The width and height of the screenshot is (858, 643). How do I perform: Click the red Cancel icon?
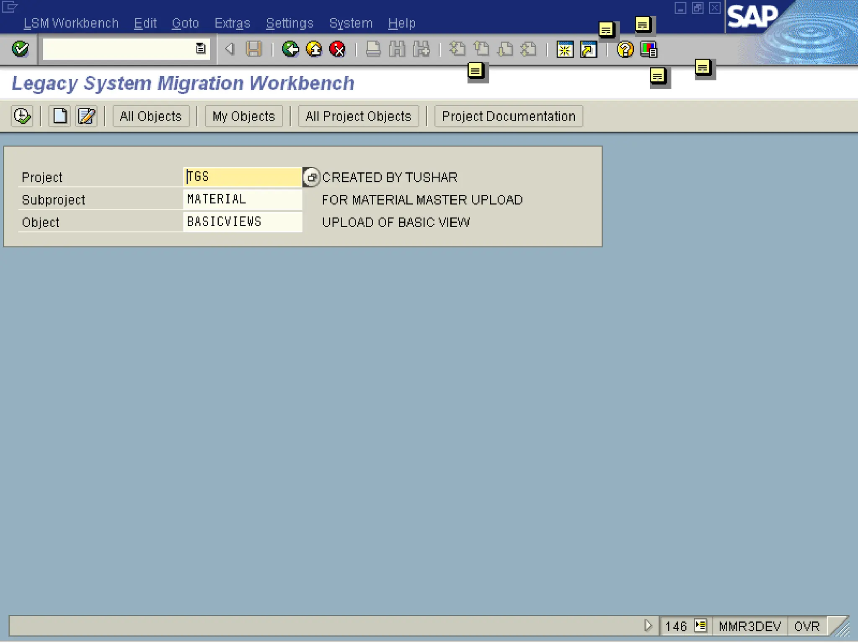pos(337,49)
